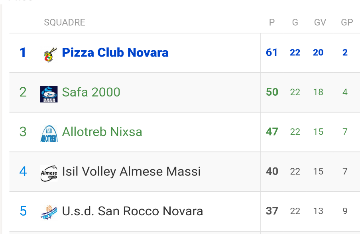Open the Safa 2000 team link
Screen dimensions: 360x234
[91, 92]
